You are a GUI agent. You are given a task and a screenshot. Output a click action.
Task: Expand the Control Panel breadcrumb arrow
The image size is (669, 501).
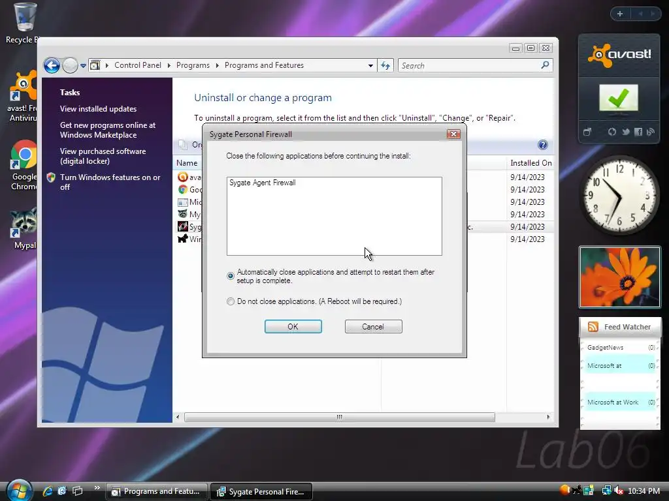[169, 65]
